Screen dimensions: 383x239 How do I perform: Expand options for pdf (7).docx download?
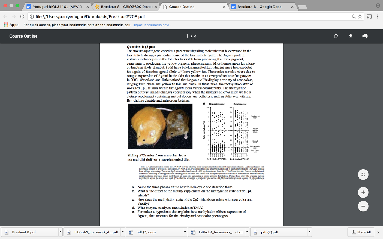pos(185,232)
